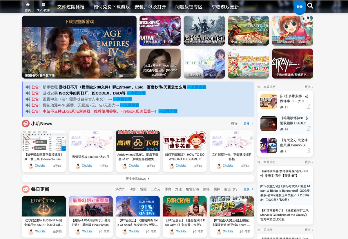Select 射击飞行 category tab
The width and height of the screenshot is (348, 239).
coord(231,189)
